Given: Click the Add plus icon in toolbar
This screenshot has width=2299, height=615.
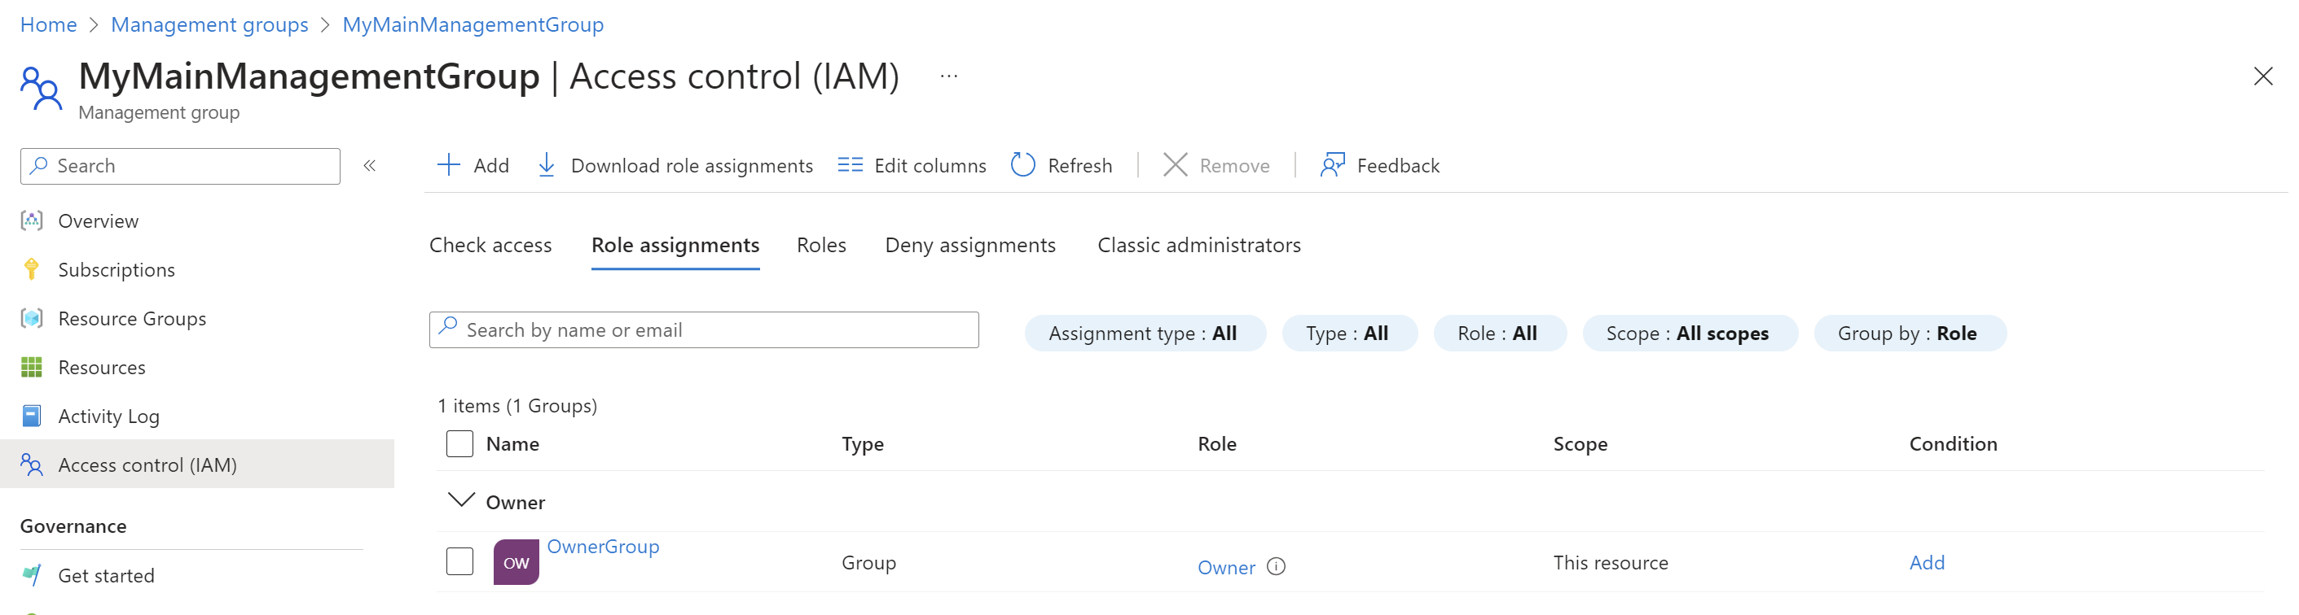Looking at the screenshot, I should [448, 165].
